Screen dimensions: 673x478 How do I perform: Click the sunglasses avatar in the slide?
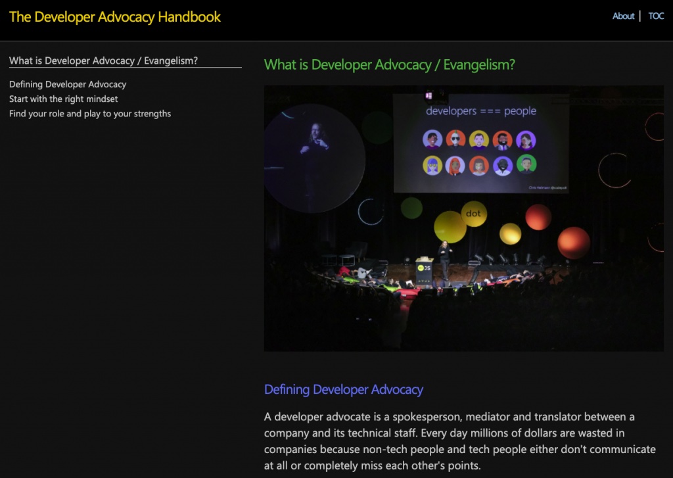[x=455, y=139]
